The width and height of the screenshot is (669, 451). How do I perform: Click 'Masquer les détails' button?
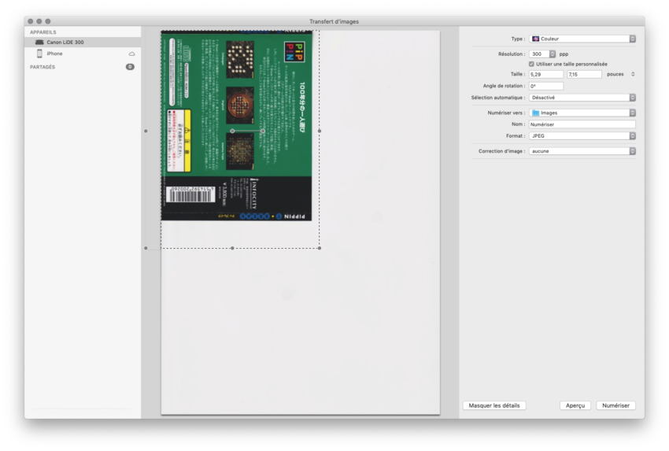click(494, 405)
